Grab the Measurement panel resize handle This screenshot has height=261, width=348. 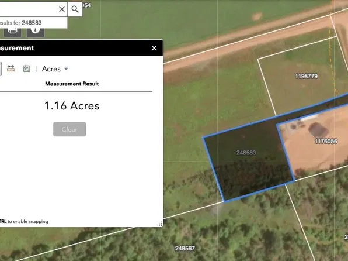[160, 224]
